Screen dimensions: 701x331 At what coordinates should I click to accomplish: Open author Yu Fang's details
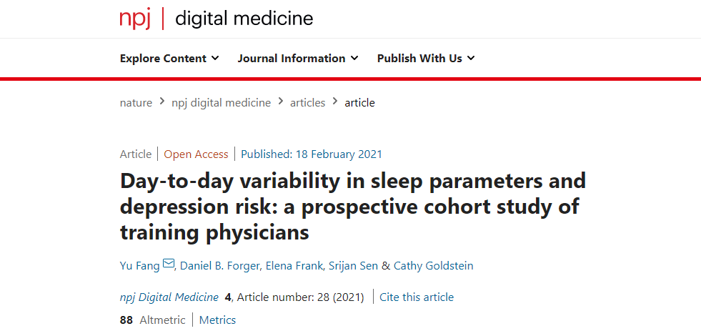[x=139, y=266]
